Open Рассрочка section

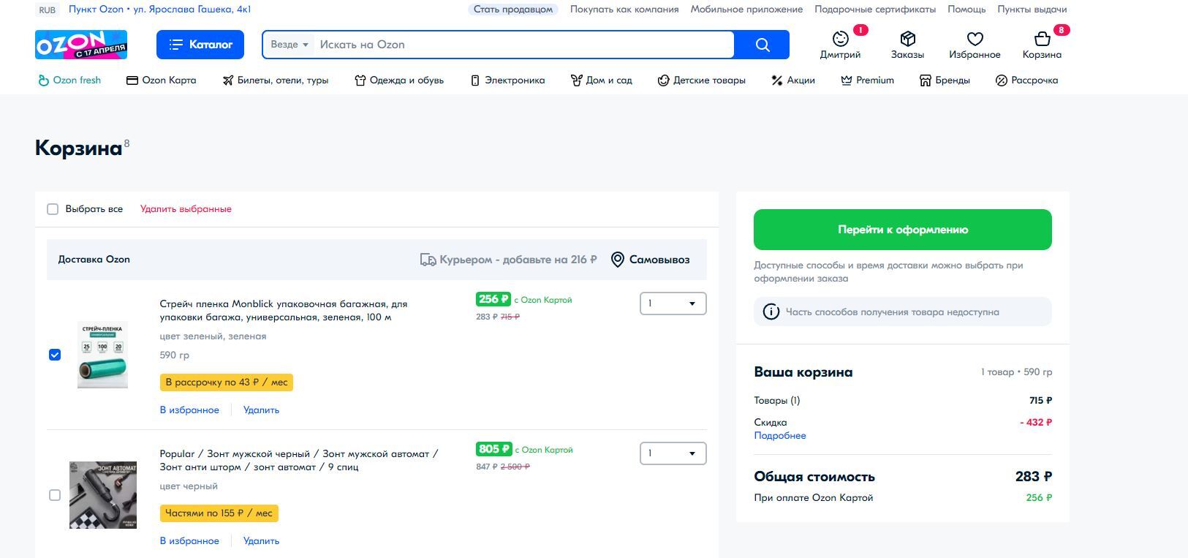(1027, 80)
